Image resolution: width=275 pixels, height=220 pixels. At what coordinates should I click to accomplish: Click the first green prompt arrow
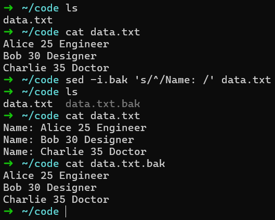click(8, 8)
